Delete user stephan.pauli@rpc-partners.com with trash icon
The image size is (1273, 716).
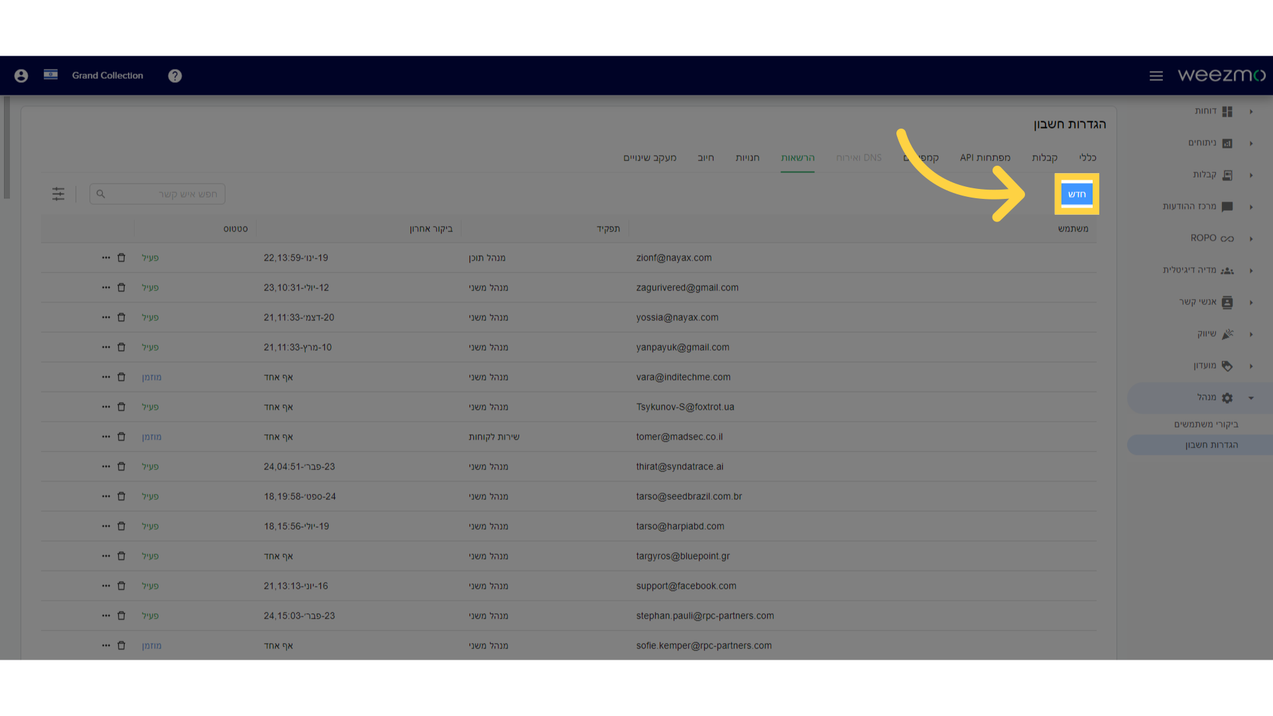point(121,615)
